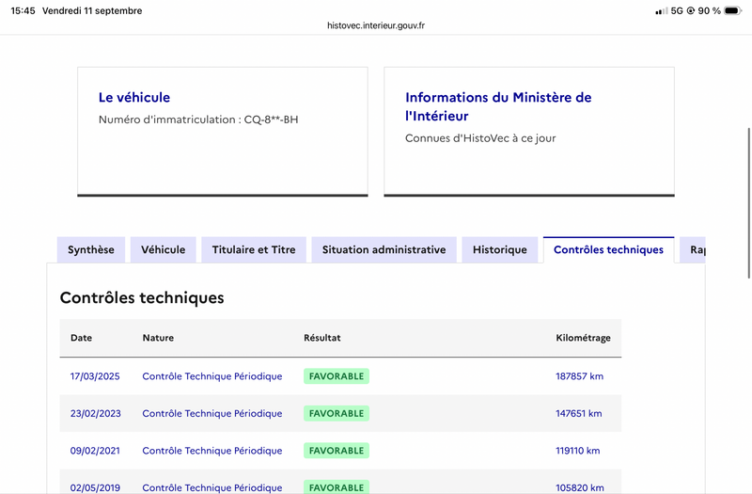752x494 pixels.
Task: Click the 17/03/2025 inspection date
Action: pyautogui.click(x=95, y=376)
